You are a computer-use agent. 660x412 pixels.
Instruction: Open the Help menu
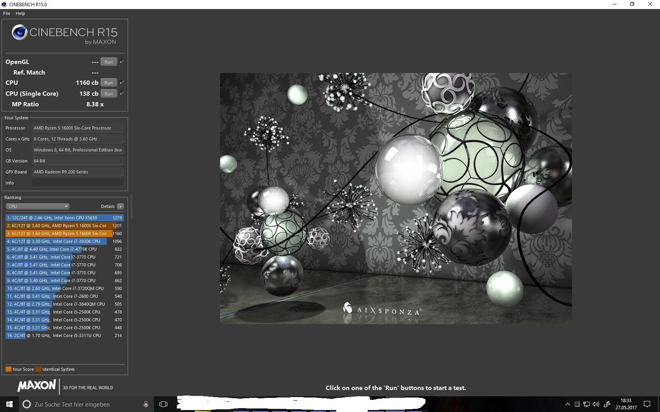coord(20,13)
